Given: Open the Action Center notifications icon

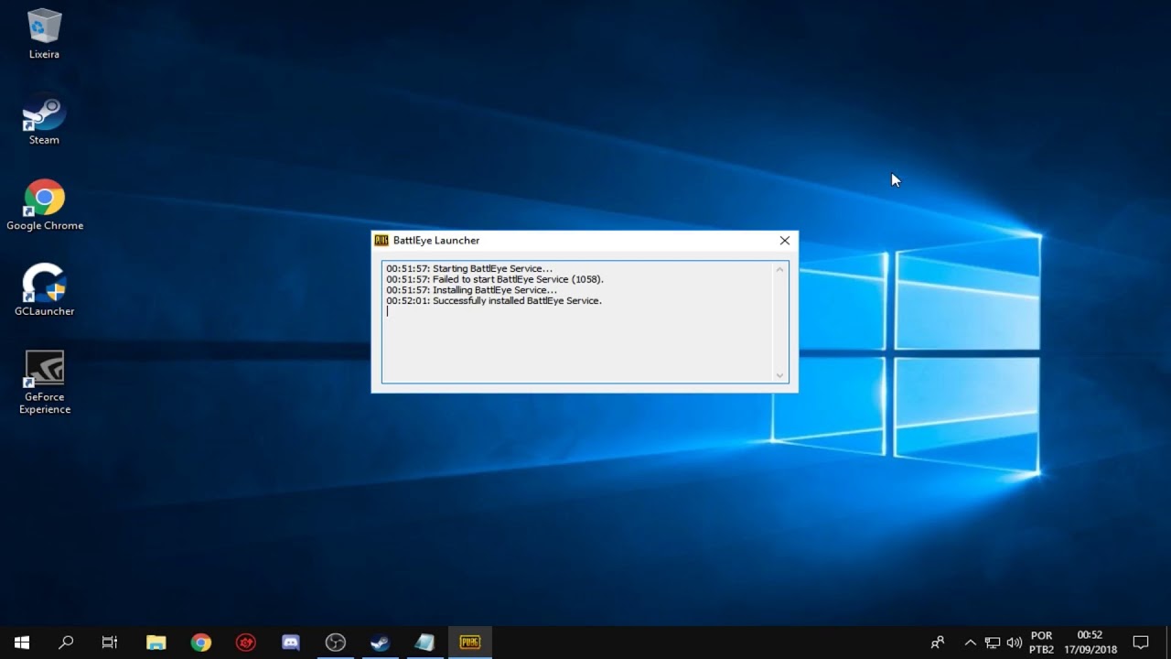Looking at the screenshot, I should pos(1141,643).
